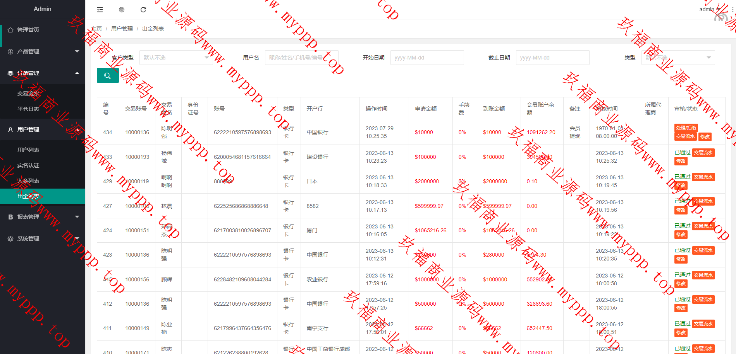Collapse the 订单管理 menu section

click(43, 73)
